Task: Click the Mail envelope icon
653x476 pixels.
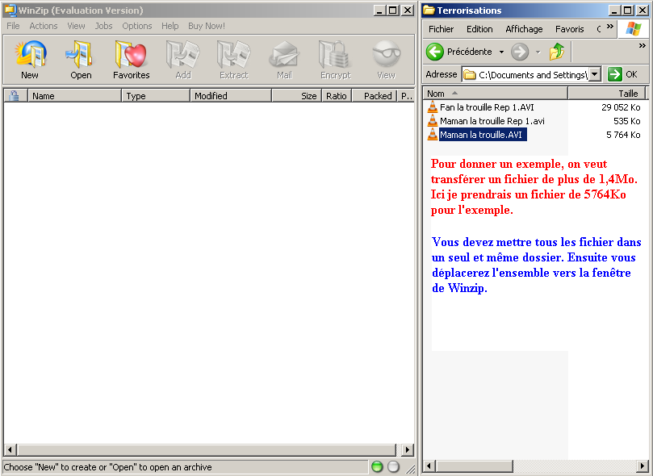Action: point(284,54)
